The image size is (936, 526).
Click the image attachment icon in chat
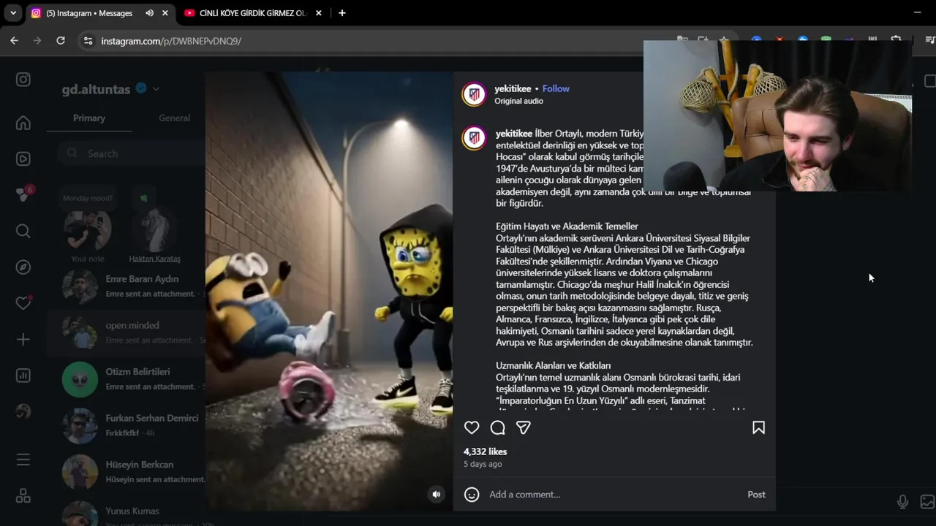(x=927, y=502)
